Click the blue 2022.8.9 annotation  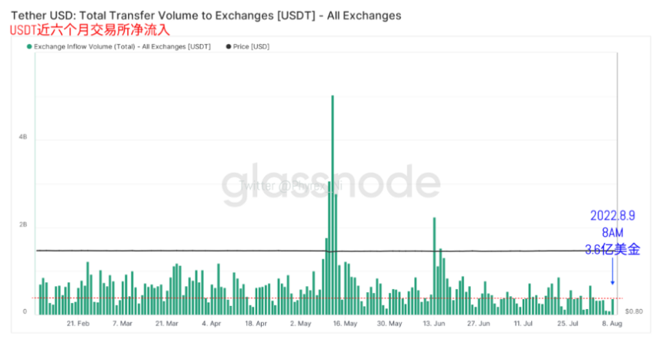[x=612, y=215]
